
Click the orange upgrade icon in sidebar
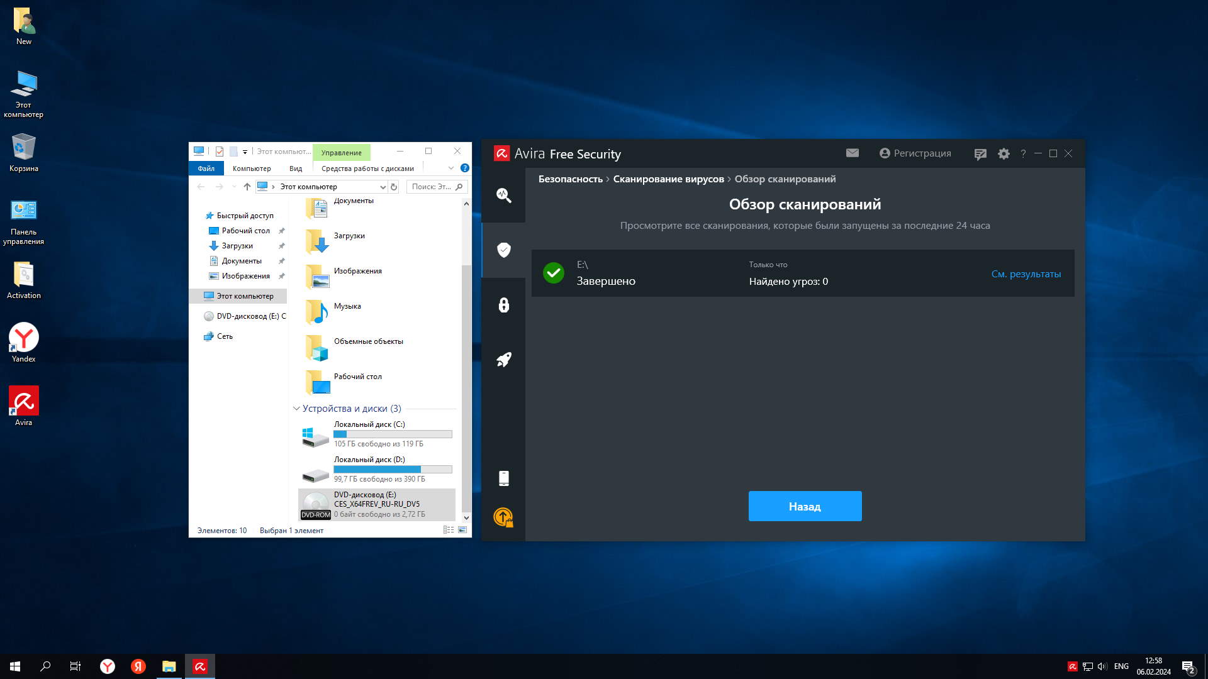coord(503,517)
